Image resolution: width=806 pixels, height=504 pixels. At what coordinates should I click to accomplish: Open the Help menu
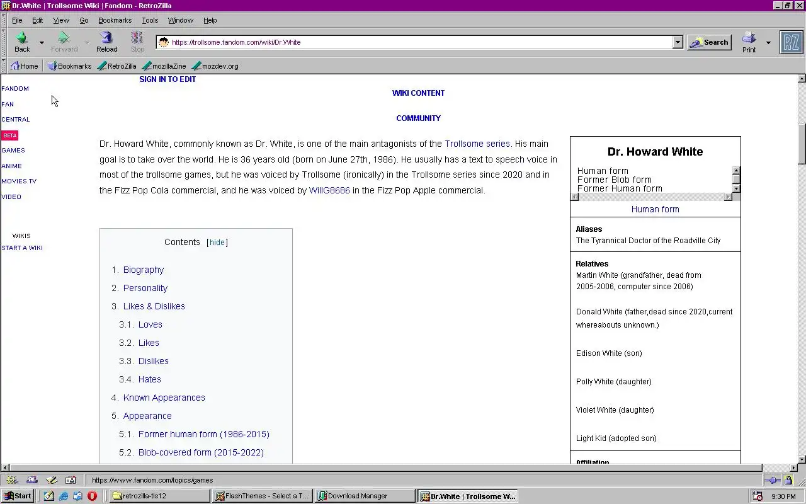pos(210,20)
